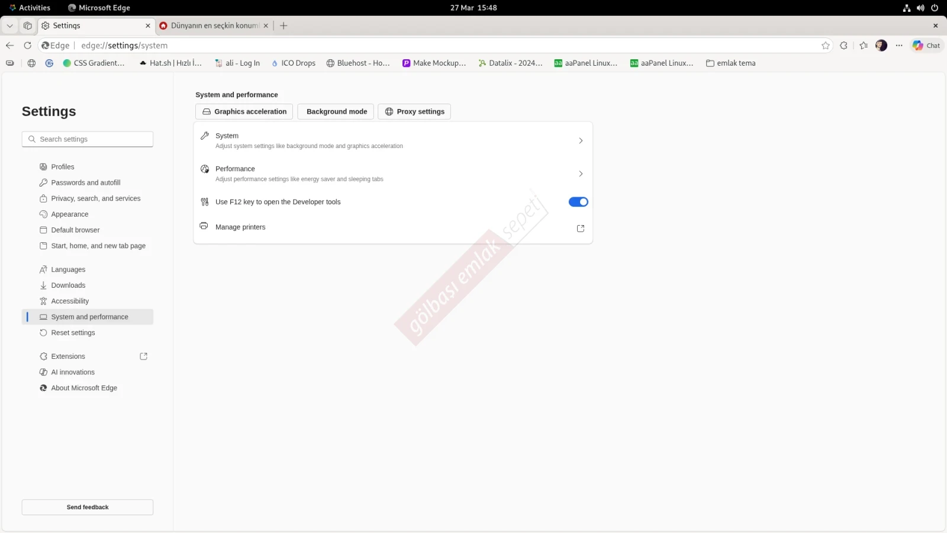947x533 pixels.
Task: Bookmark page with the star icon
Action: [x=825, y=46]
